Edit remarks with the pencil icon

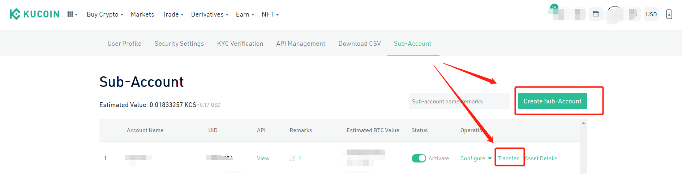pyautogui.click(x=292, y=158)
